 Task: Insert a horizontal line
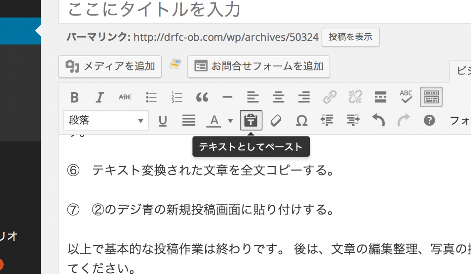pyautogui.click(x=227, y=97)
